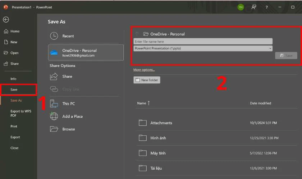
Task: Select Export in the sidebar
Action: pos(15,137)
